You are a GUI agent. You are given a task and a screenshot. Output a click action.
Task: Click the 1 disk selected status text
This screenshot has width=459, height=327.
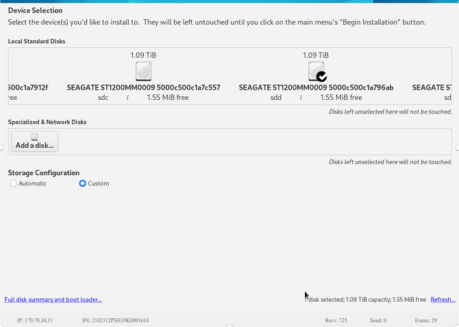pos(367,300)
